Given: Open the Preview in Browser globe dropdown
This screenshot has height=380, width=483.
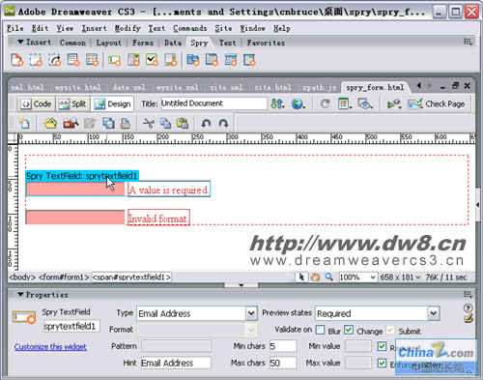Looking at the screenshot, I should tap(298, 103).
